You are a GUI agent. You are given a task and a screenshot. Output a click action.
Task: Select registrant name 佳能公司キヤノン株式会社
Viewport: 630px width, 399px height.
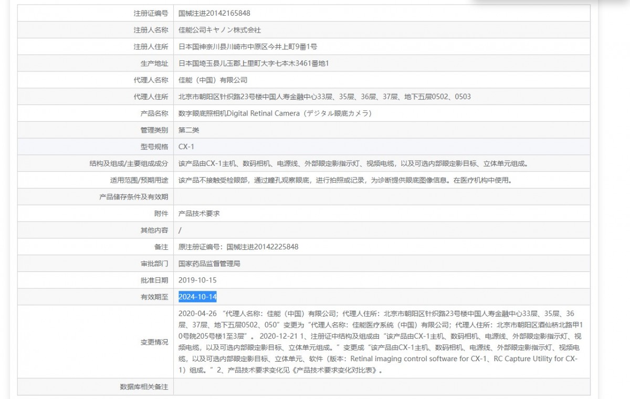[x=219, y=30]
